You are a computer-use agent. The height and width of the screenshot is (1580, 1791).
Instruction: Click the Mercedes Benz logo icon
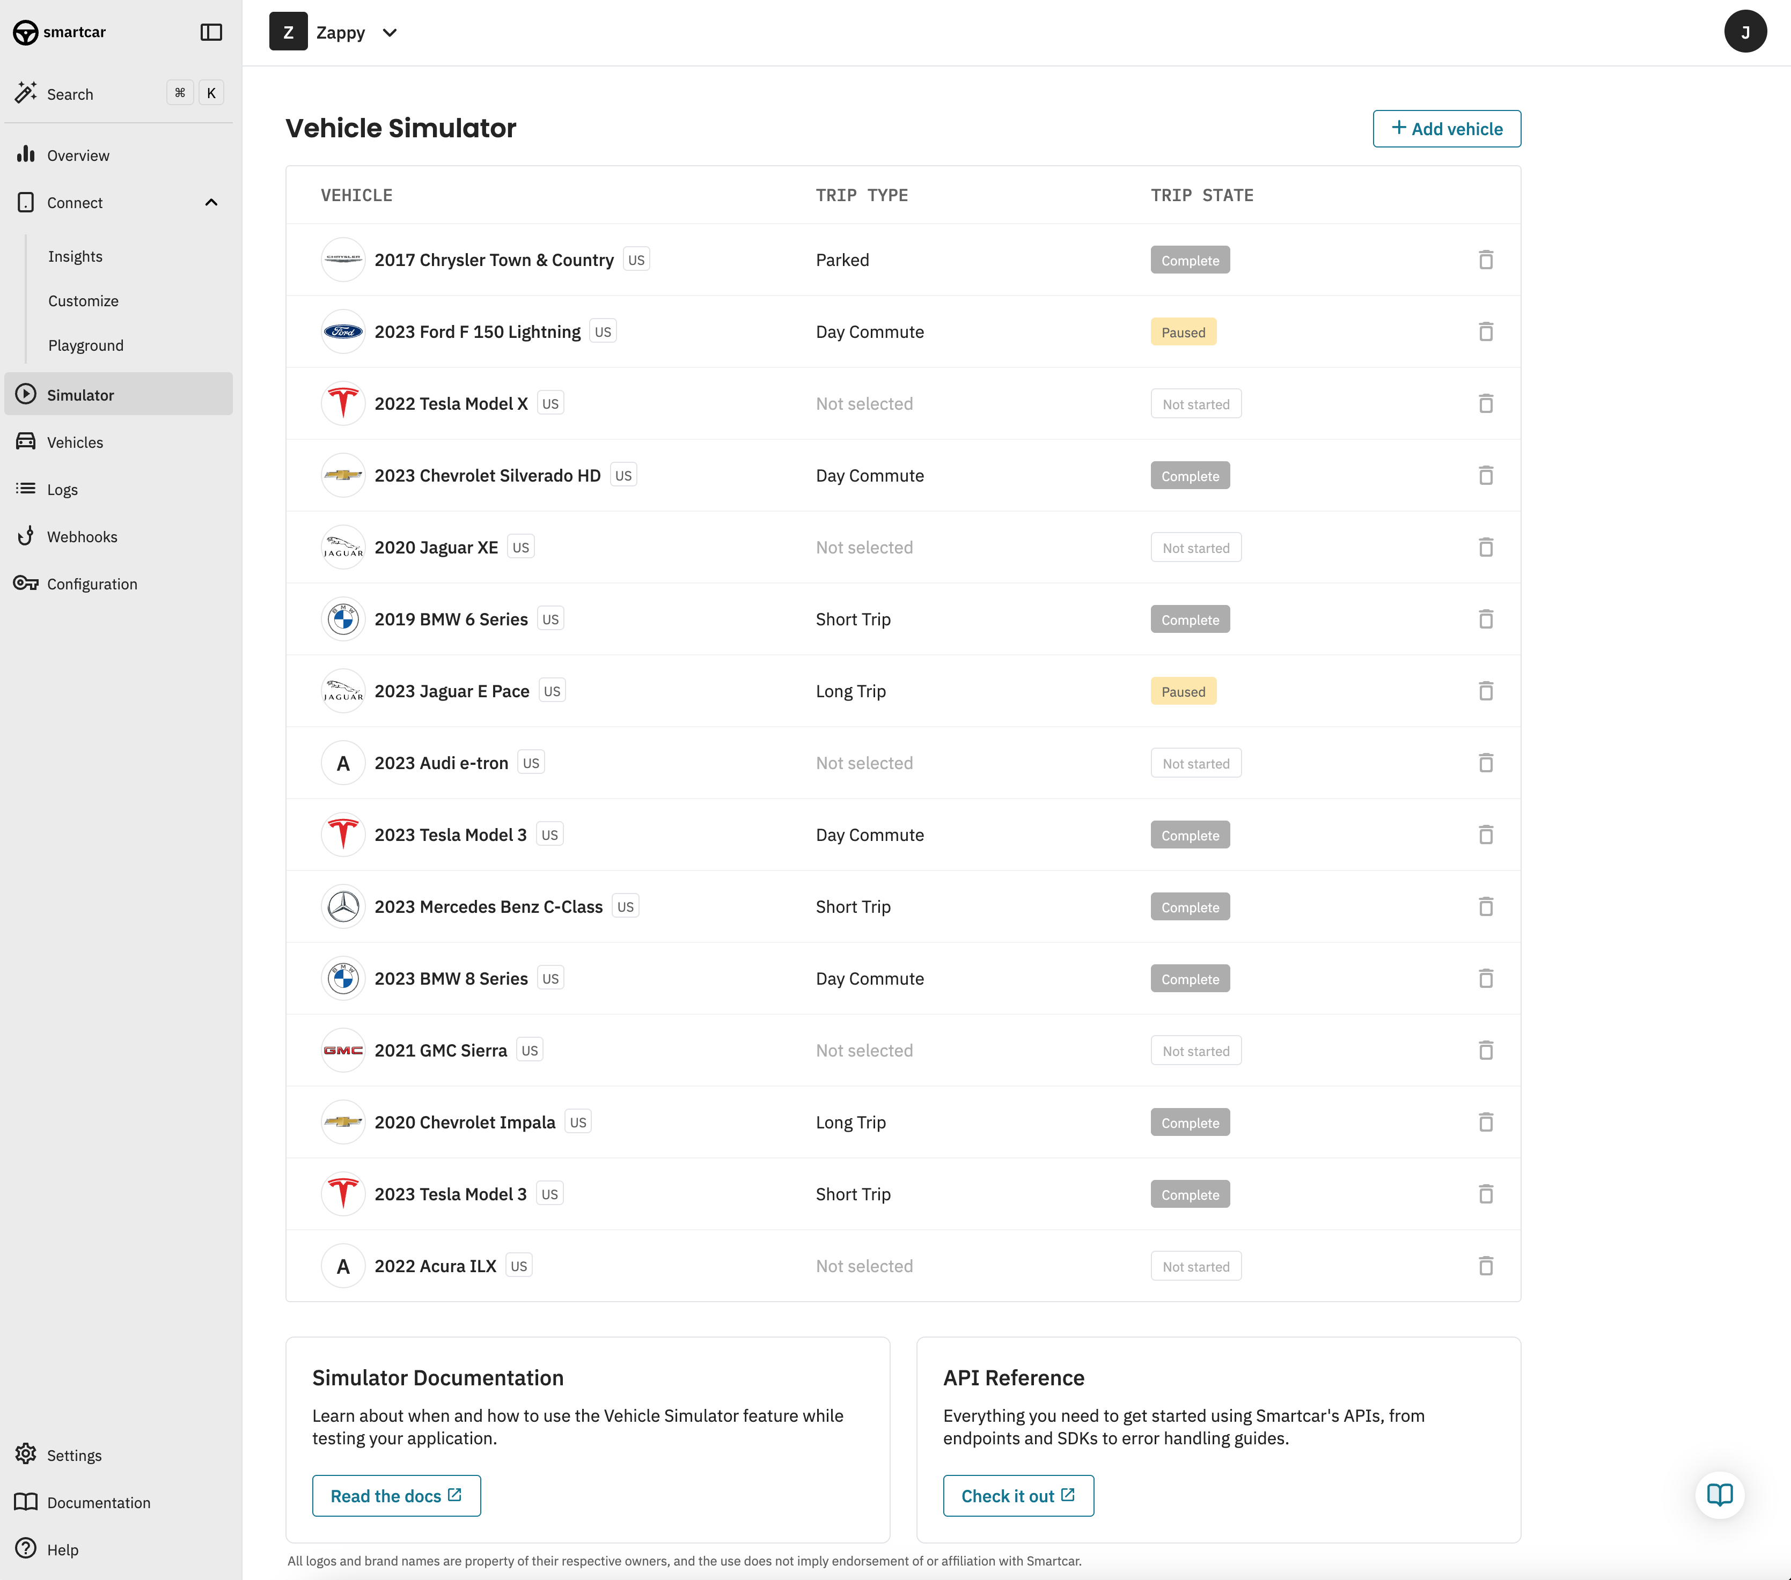(343, 906)
